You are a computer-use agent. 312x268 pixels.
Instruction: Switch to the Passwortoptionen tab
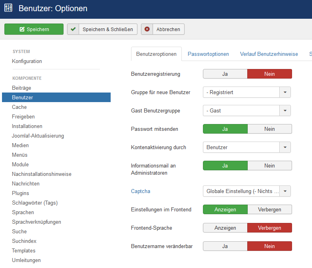click(x=208, y=54)
